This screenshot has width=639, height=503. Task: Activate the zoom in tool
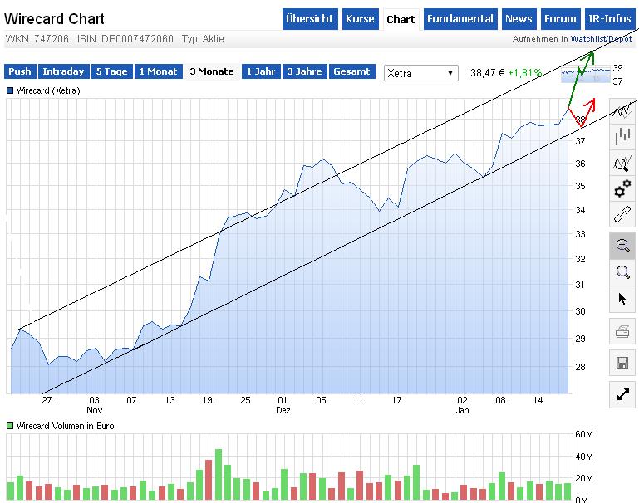[622, 246]
